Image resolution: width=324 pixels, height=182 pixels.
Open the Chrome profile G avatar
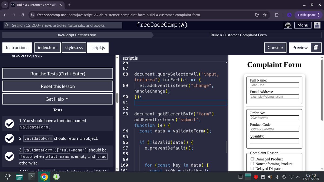(x=289, y=15)
